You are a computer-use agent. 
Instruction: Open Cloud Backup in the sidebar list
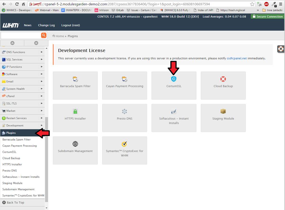pyautogui.click(x=11, y=158)
